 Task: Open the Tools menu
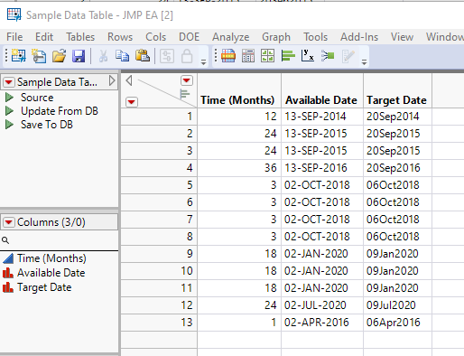coord(315,37)
